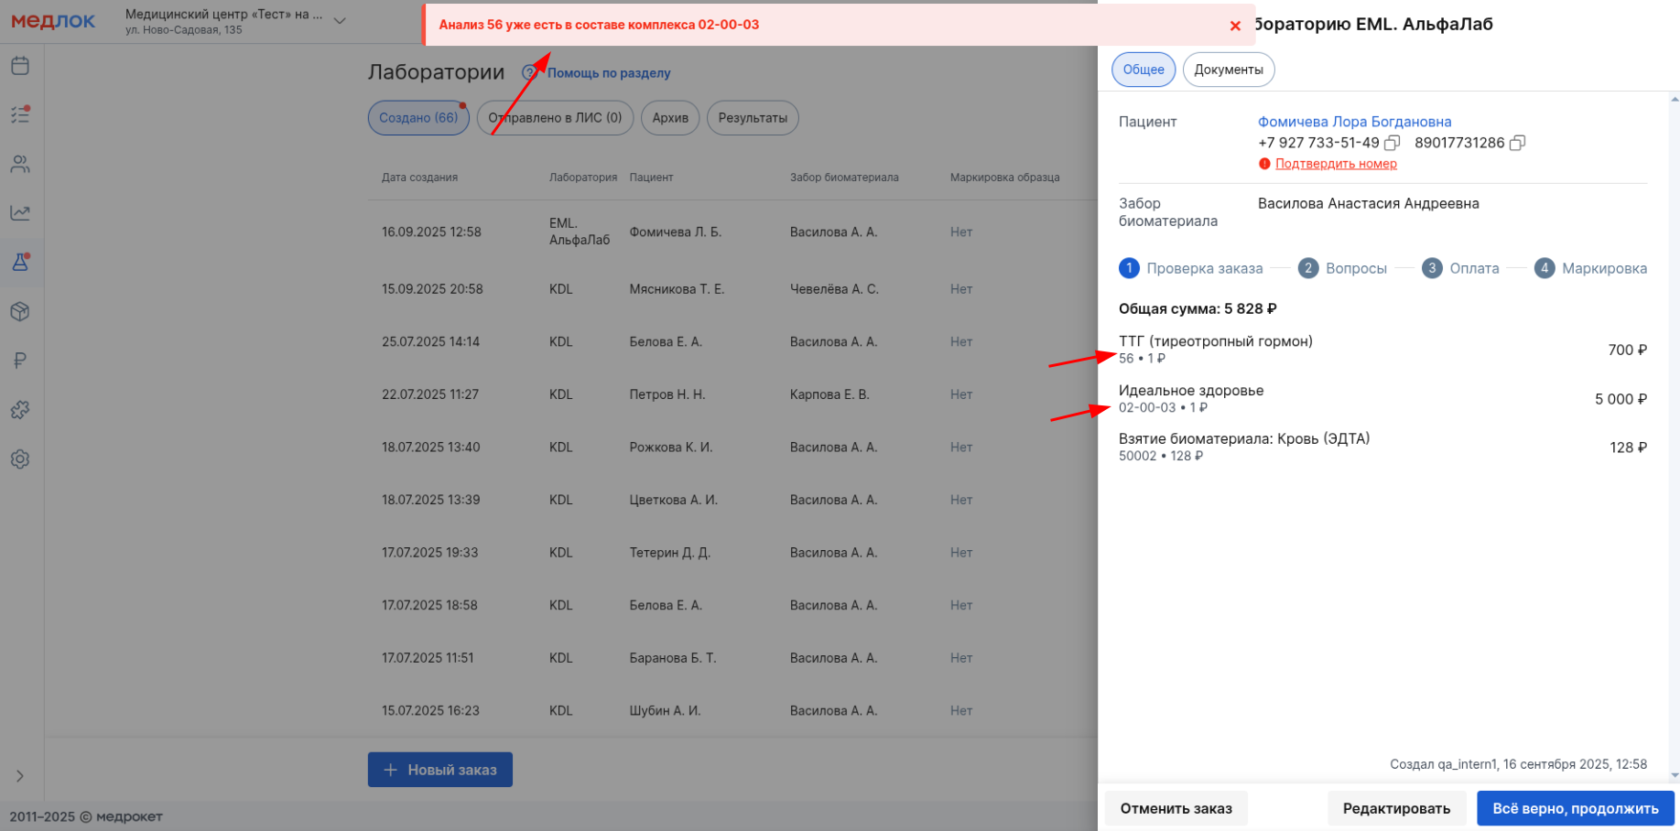
Task: Open the laboratory flask sidebar icon
Action: click(20, 263)
